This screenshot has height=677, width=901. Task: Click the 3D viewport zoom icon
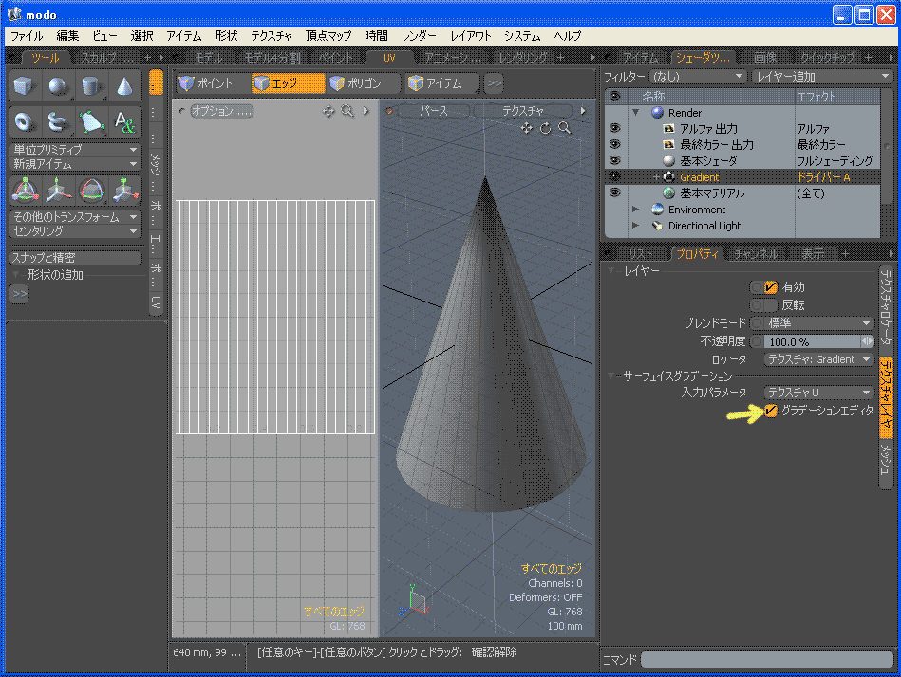(564, 129)
